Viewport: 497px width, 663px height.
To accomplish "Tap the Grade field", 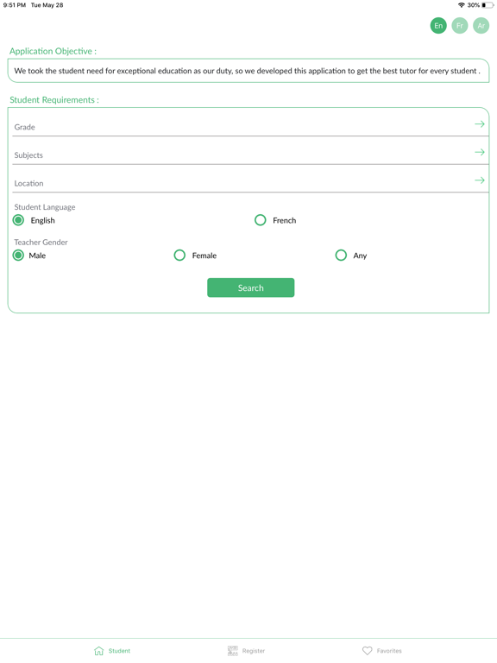I will tap(250, 126).
